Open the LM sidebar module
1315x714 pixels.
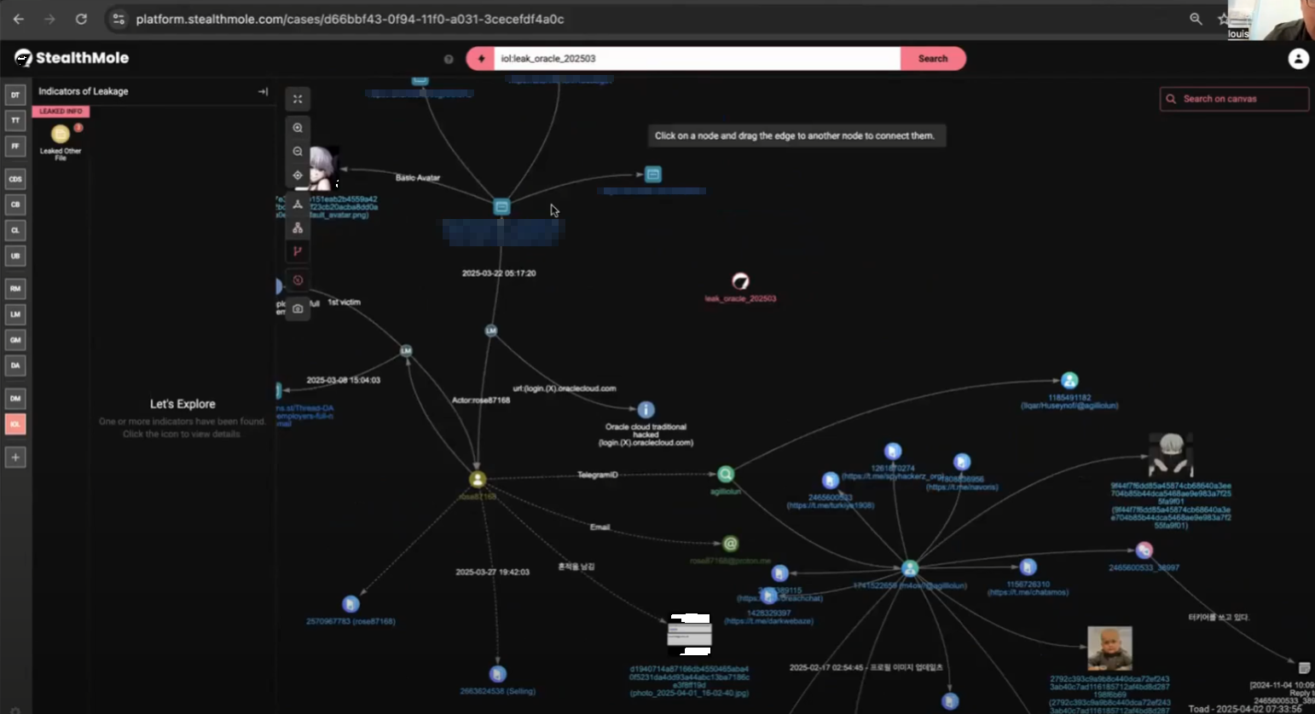pos(15,314)
